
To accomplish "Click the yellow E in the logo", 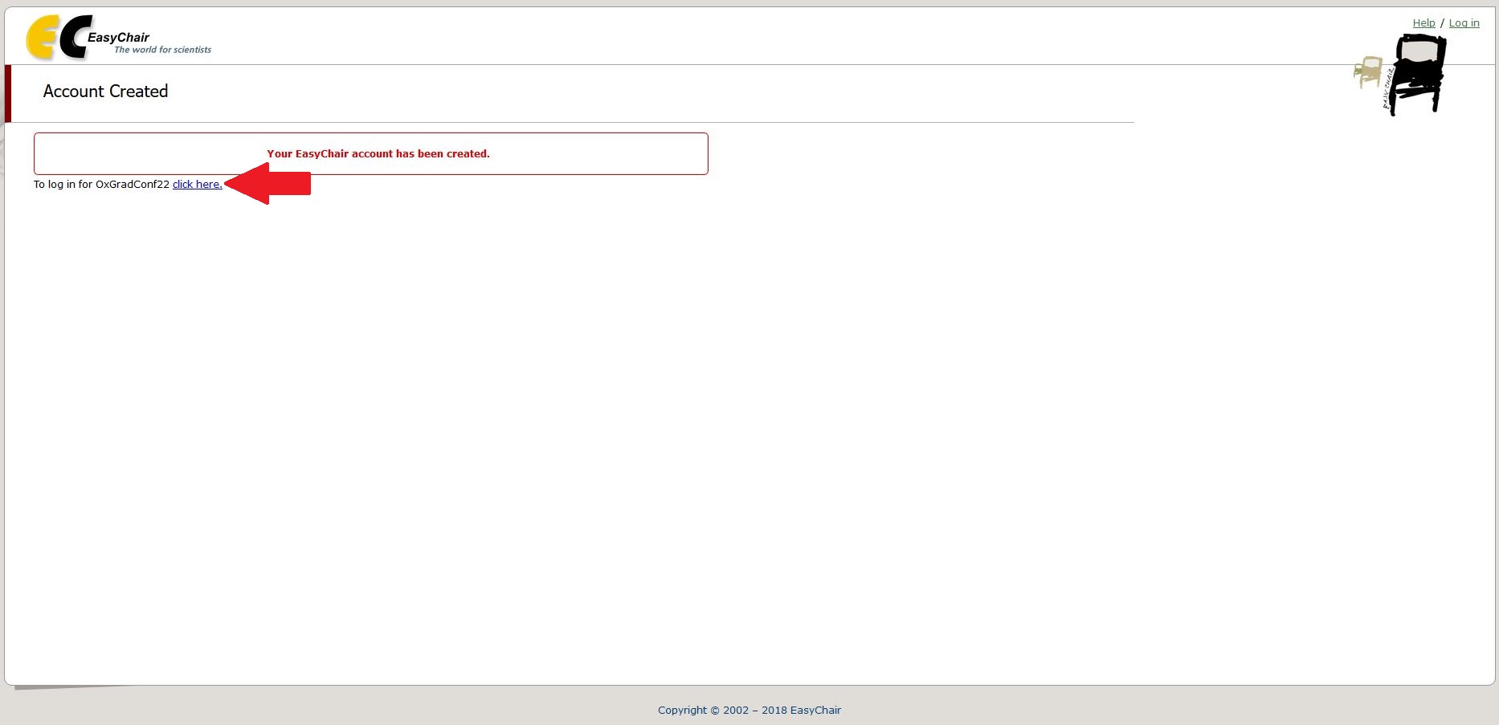I will pos(40,39).
